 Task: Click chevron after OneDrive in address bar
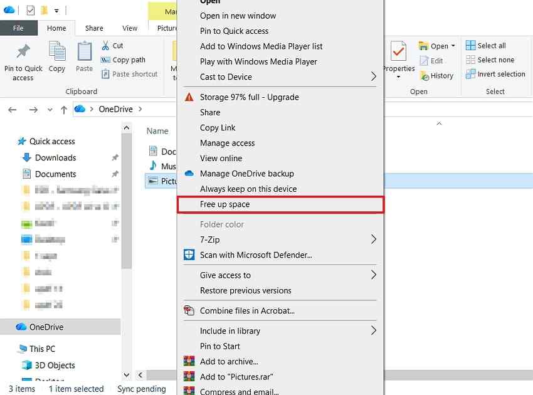pyautogui.click(x=140, y=109)
